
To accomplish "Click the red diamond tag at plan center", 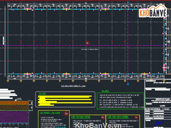I will click(88, 43).
